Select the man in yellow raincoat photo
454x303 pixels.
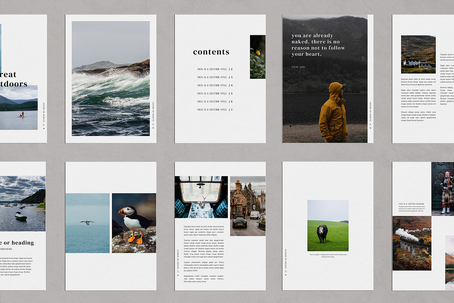(325, 79)
